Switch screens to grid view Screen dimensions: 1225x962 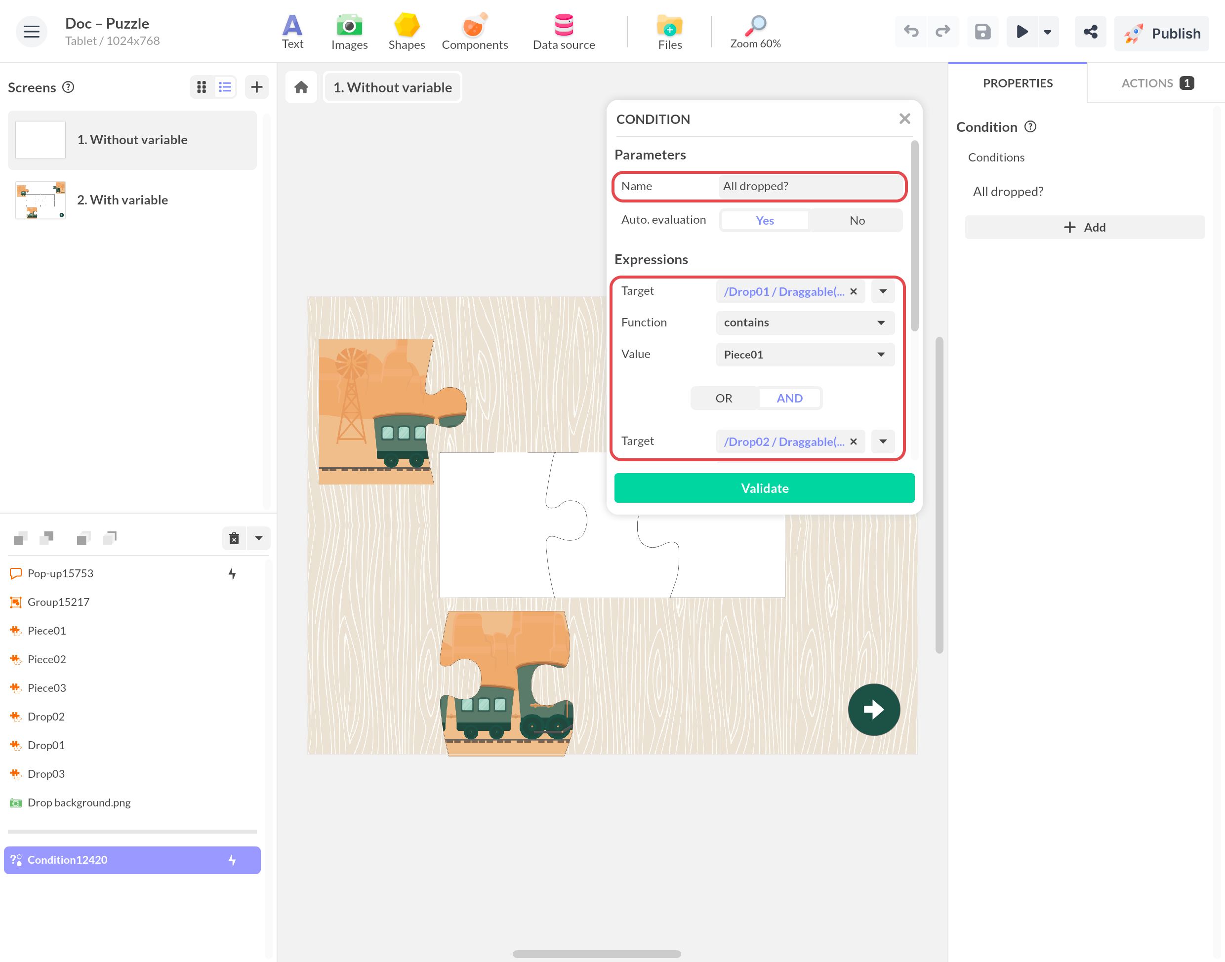(x=202, y=87)
